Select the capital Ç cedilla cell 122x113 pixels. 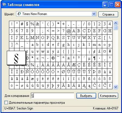pos(79,65)
